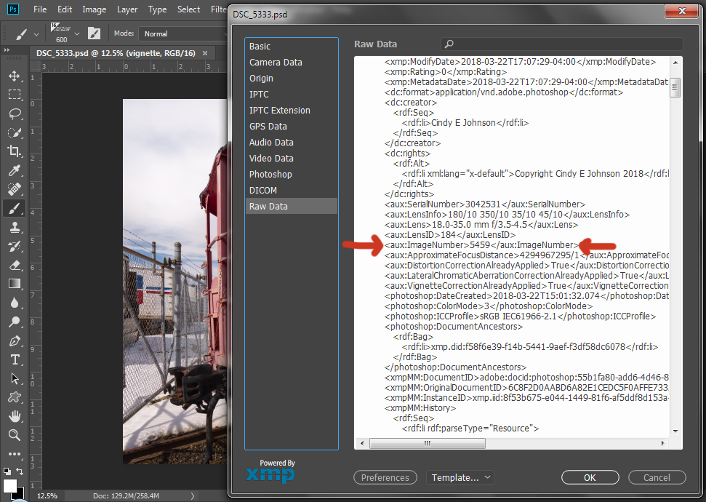Viewport: 706px width, 502px height.
Task: Confirm the dialog with OK
Action: coord(590,478)
